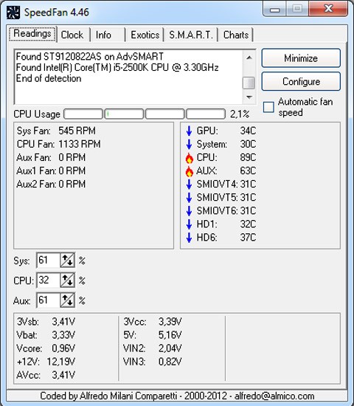Click the flame icon next to AUX temperature

click(x=190, y=171)
